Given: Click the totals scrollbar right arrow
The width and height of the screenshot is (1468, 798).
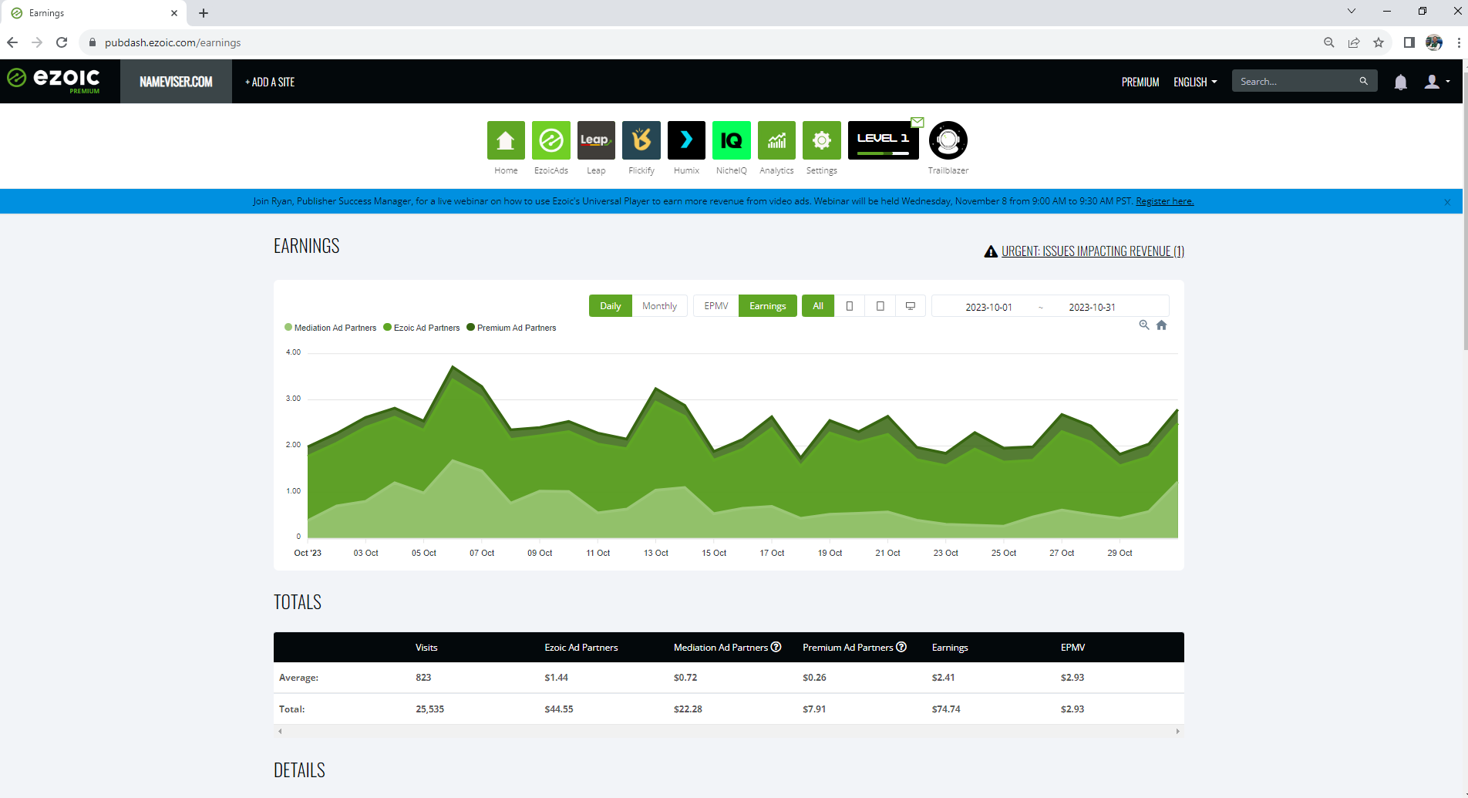Looking at the screenshot, I should coord(1178,731).
